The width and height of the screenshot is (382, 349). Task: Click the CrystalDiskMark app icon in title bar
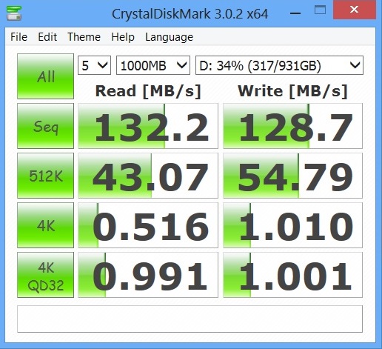coord(14,13)
